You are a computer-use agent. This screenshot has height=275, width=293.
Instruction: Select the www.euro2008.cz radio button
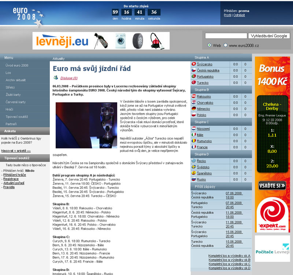(x=225, y=45)
